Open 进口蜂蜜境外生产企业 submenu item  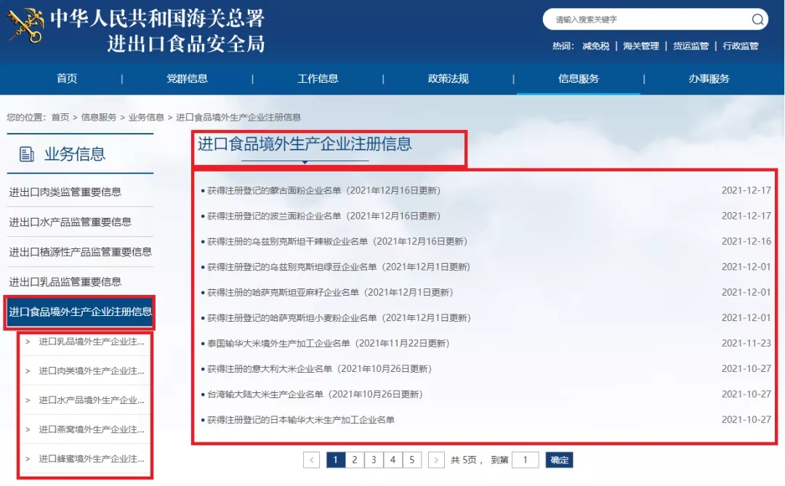click(91, 459)
